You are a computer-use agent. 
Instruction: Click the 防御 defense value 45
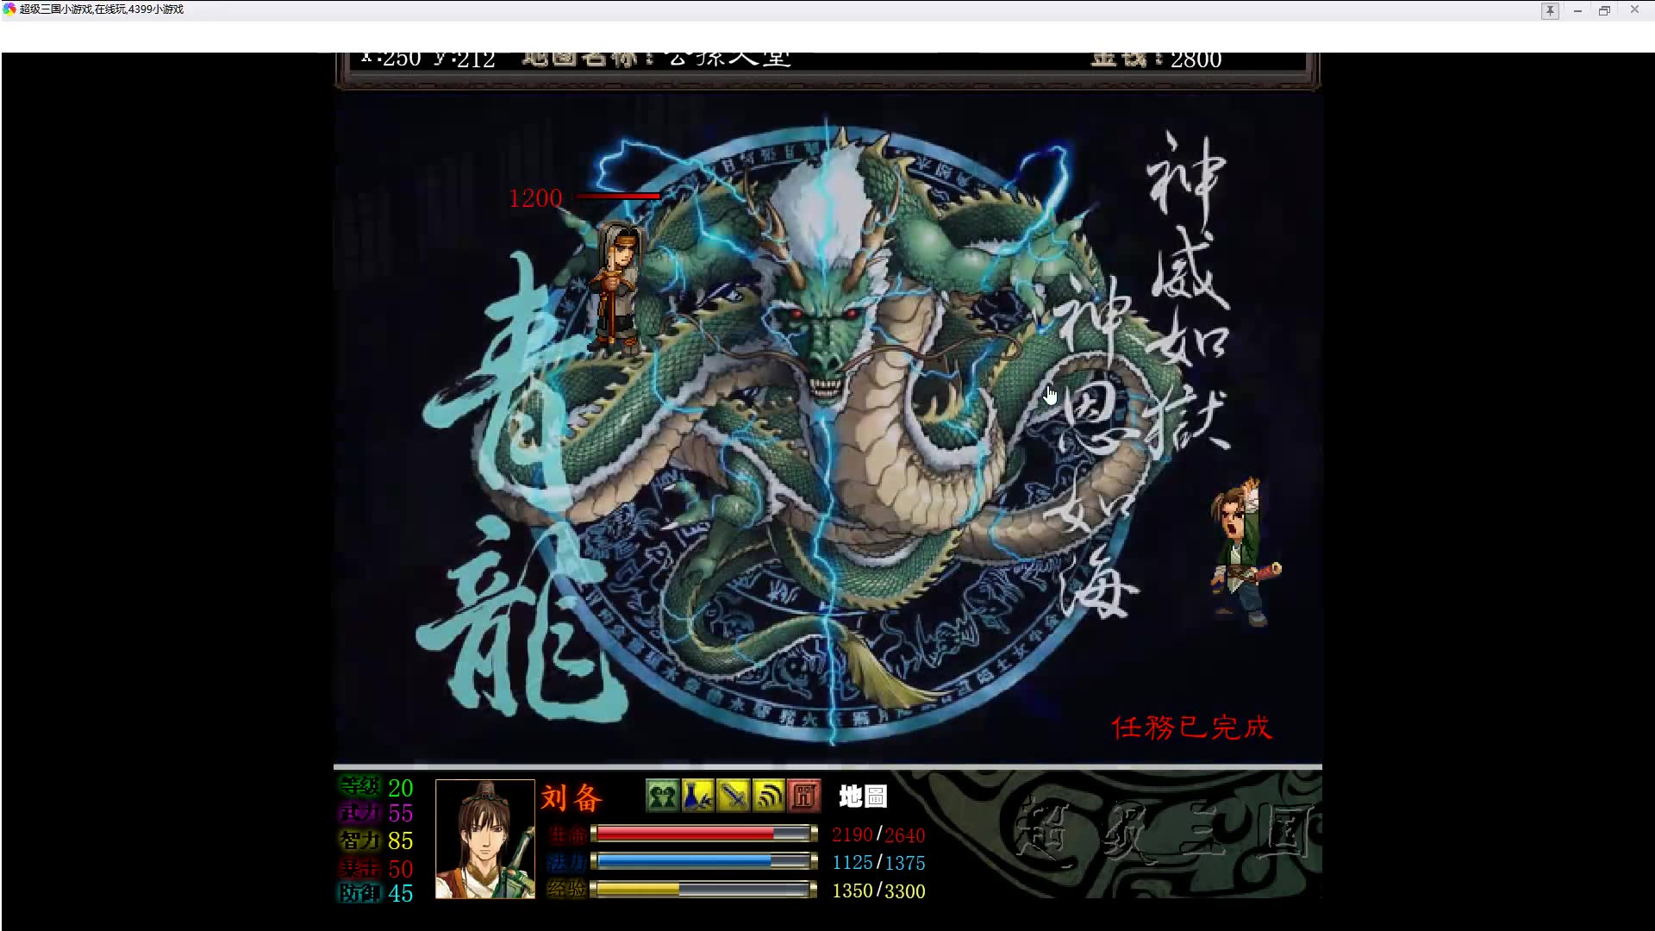401,893
